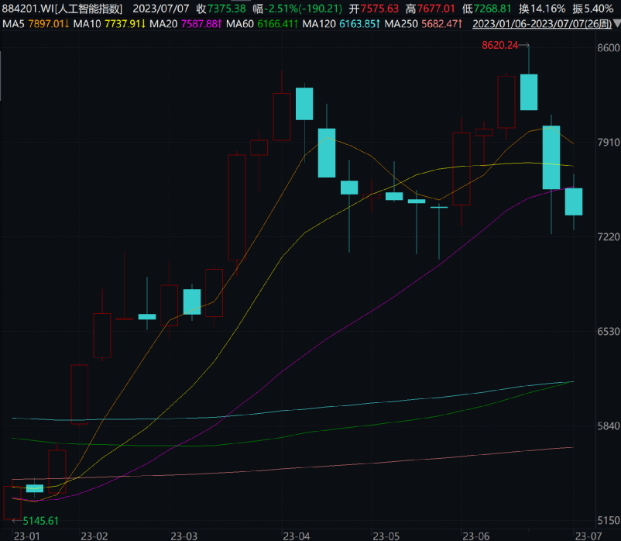This screenshot has width=621, height=541.
Task: Click the 2023/01/06-2023/07/07 date range link
Action: click(541, 24)
